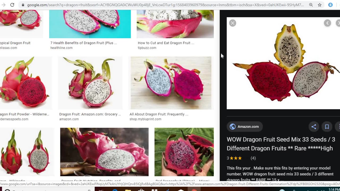Visit Amazon.com source button
Image resolution: width=340 pixels, height=191 pixels.
coord(245,127)
